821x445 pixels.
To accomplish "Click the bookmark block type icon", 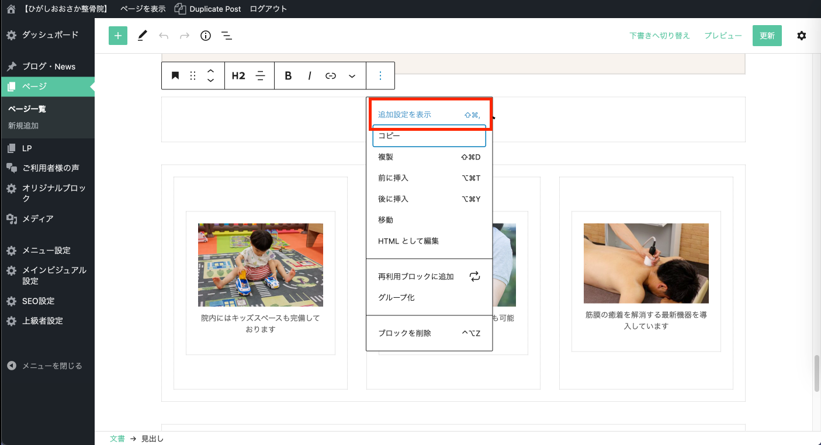I will pyautogui.click(x=175, y=76).
